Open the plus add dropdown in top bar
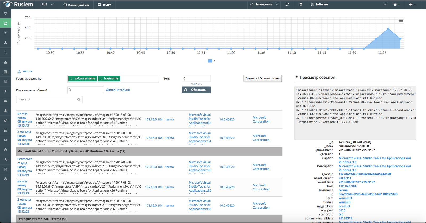 pos(412,5)
